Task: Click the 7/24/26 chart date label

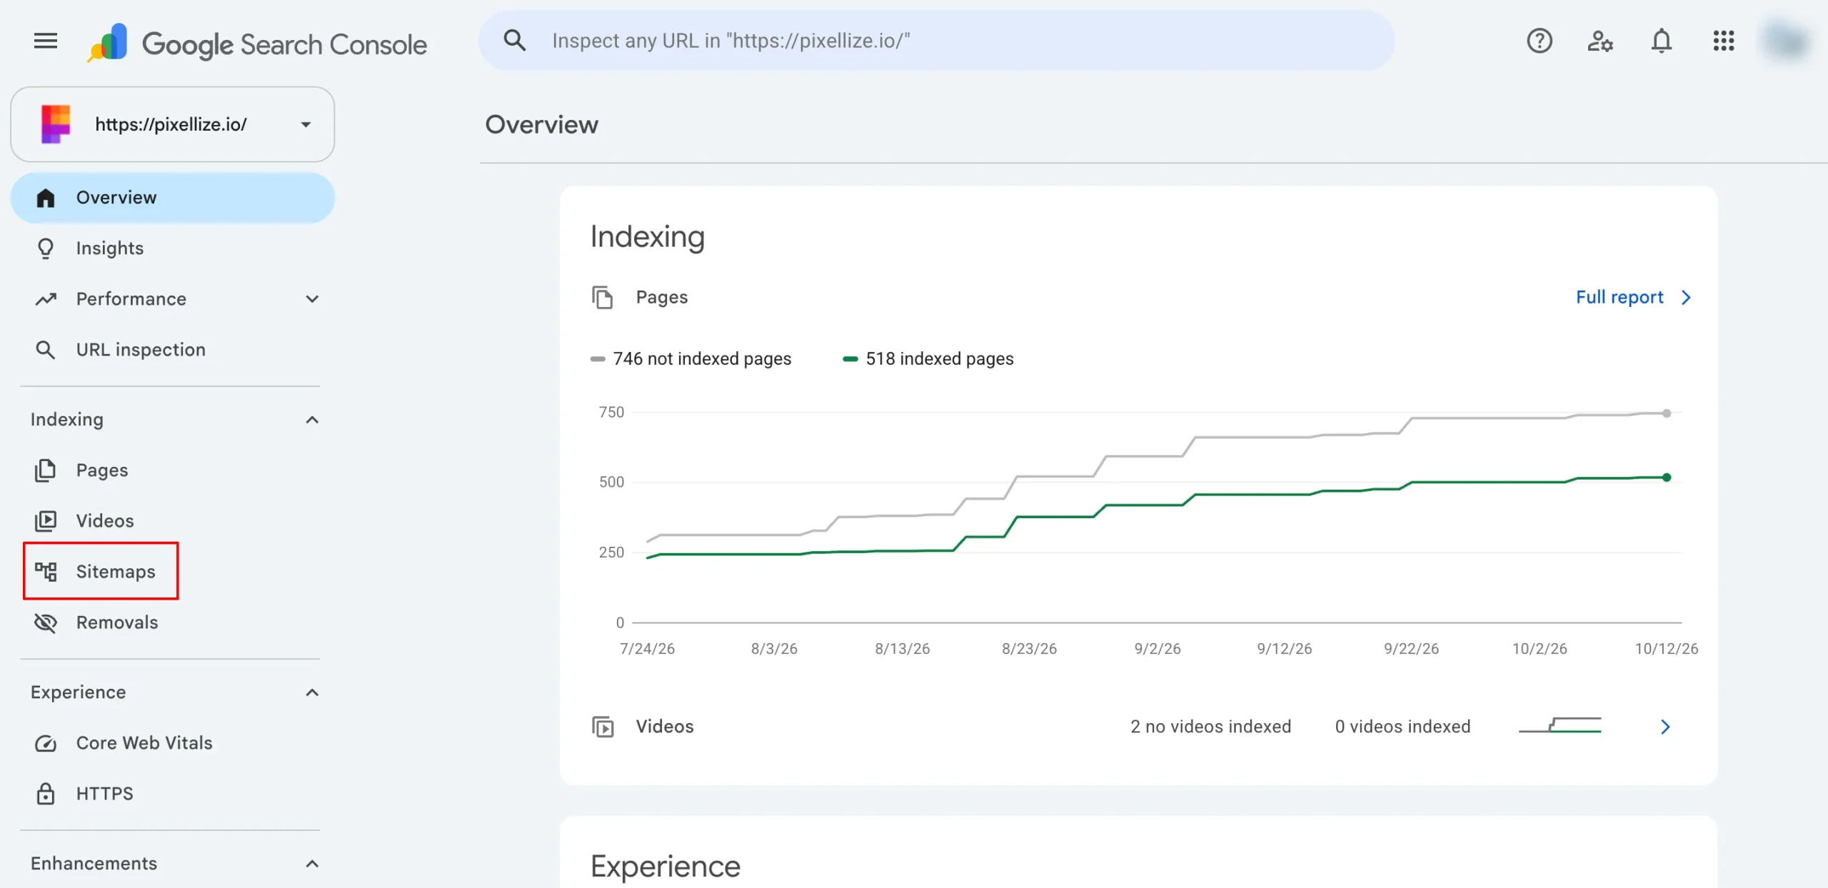Action: [647, 649]
